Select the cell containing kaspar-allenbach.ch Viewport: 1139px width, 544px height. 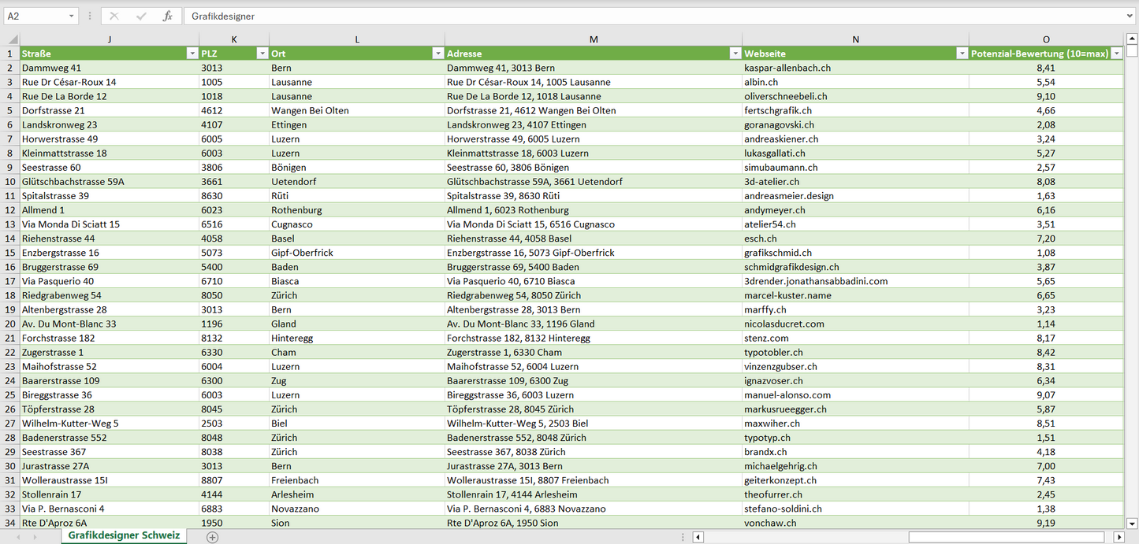pyautogui.click(x=854, y=68)
